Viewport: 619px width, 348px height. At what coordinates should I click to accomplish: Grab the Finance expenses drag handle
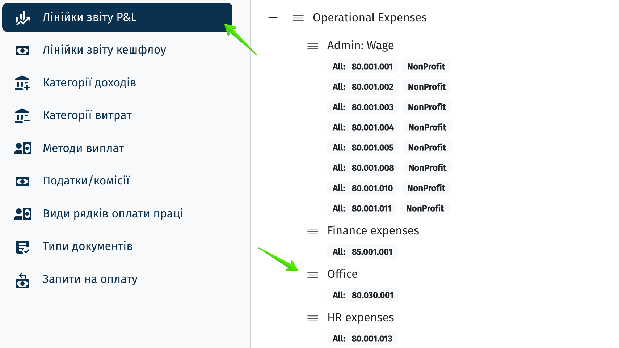click(313, 232)
